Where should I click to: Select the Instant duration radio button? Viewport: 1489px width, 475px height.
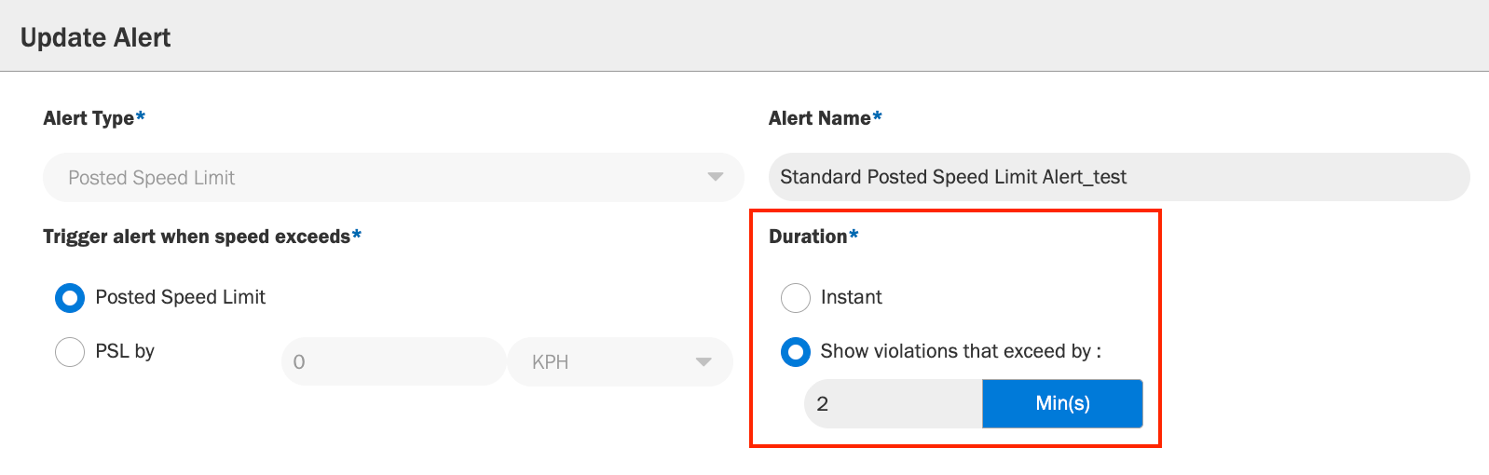pyautogui.click(x=796, y=298)
